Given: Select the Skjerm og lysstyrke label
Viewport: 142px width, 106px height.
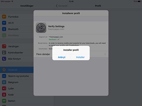Looking at the screenshot, I should [19, 76].
